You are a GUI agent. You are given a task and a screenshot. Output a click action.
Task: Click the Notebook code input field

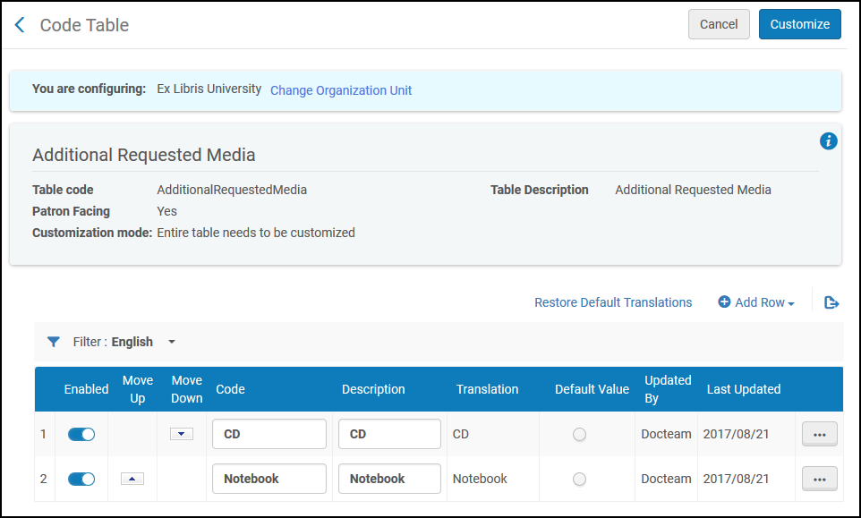click(269, 479)
